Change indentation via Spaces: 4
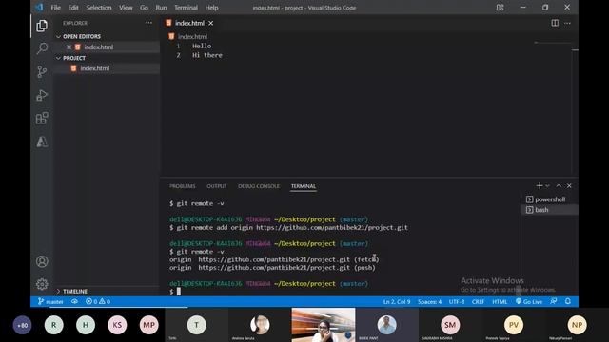This screenshot has width=609, height=342. (x=429, y=302)
